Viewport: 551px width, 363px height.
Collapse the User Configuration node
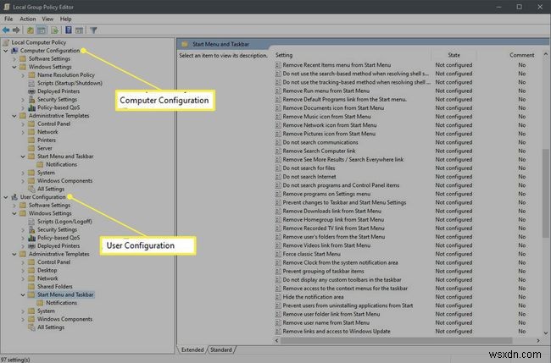pyautogui.click(x=6, y=197)
